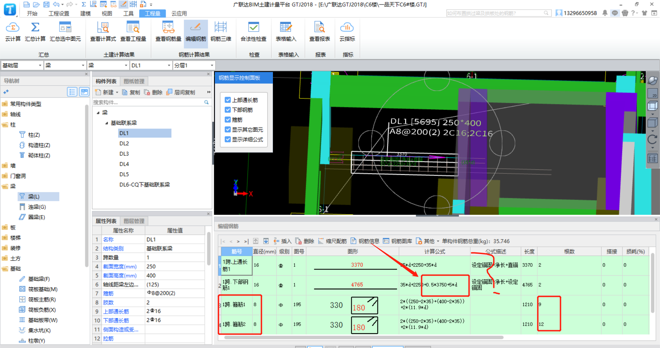Image resolution: width=660 pixels, height=348 pixels.
Task: Click the rotate view icon in right toolbar
Action: coord(652,139)
